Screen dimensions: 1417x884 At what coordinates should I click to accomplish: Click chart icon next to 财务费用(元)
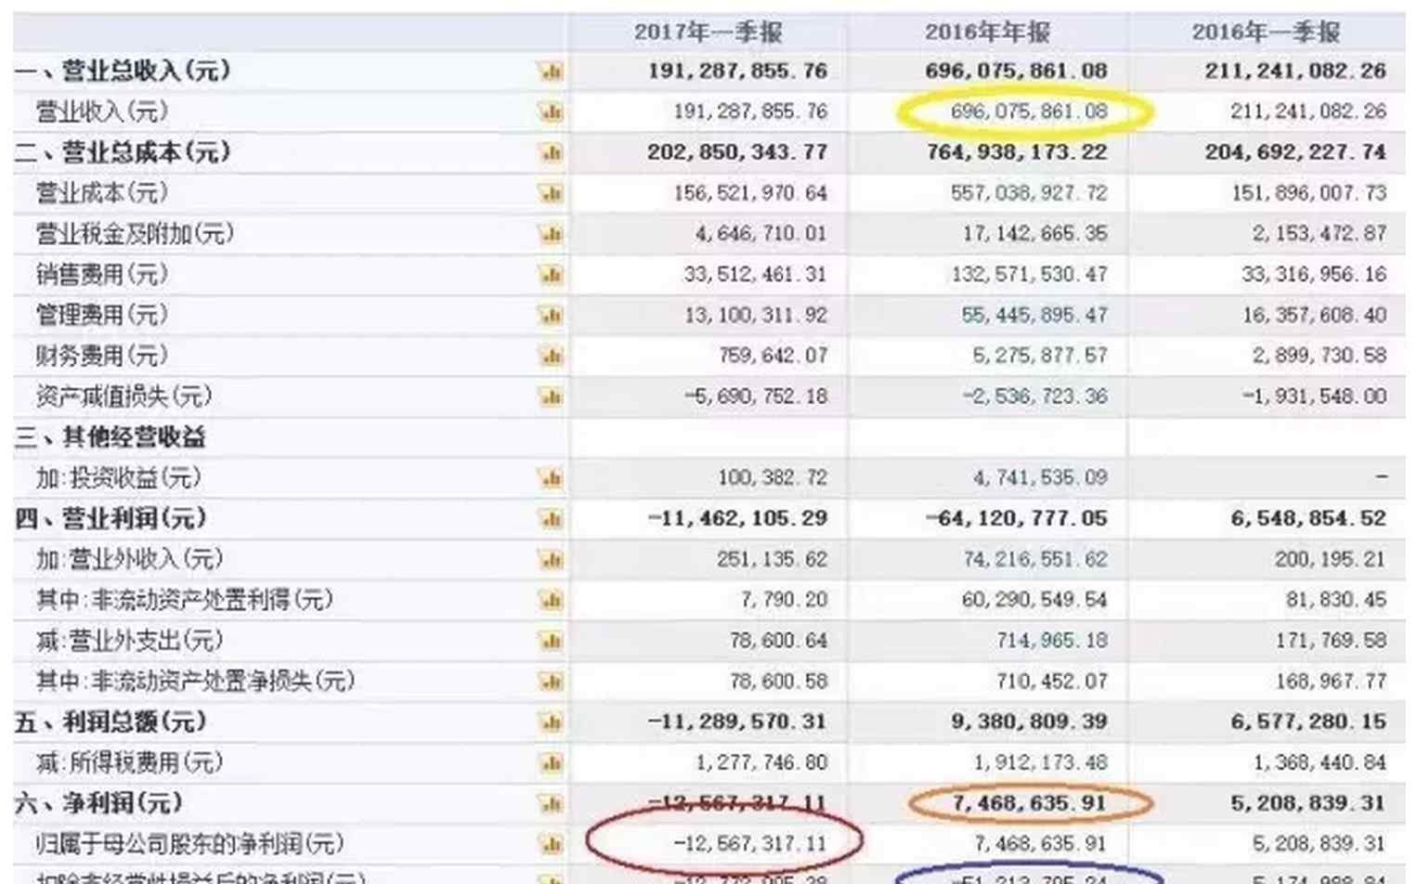click(551, 356)
